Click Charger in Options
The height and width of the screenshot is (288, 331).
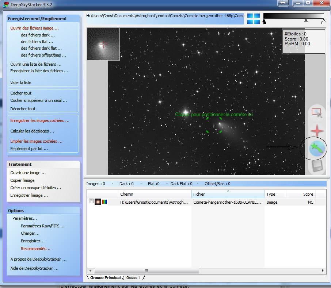click(30, 233)
